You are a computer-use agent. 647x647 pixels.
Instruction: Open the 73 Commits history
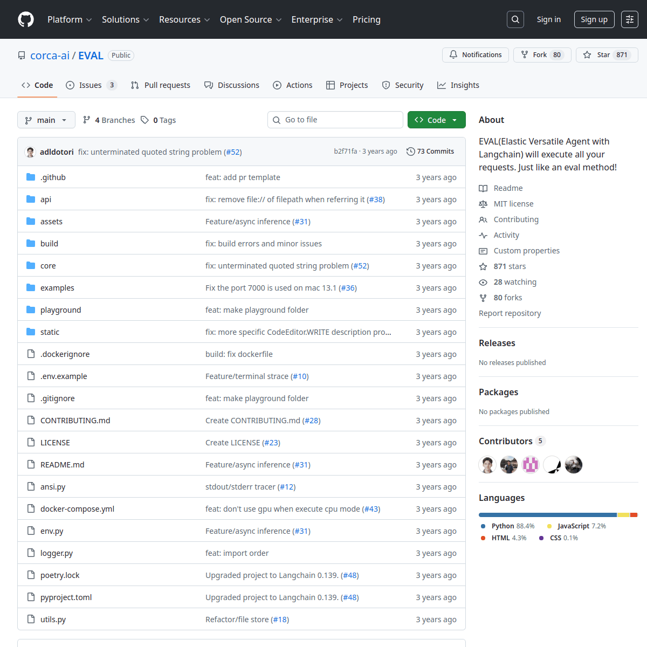point(430,152)
